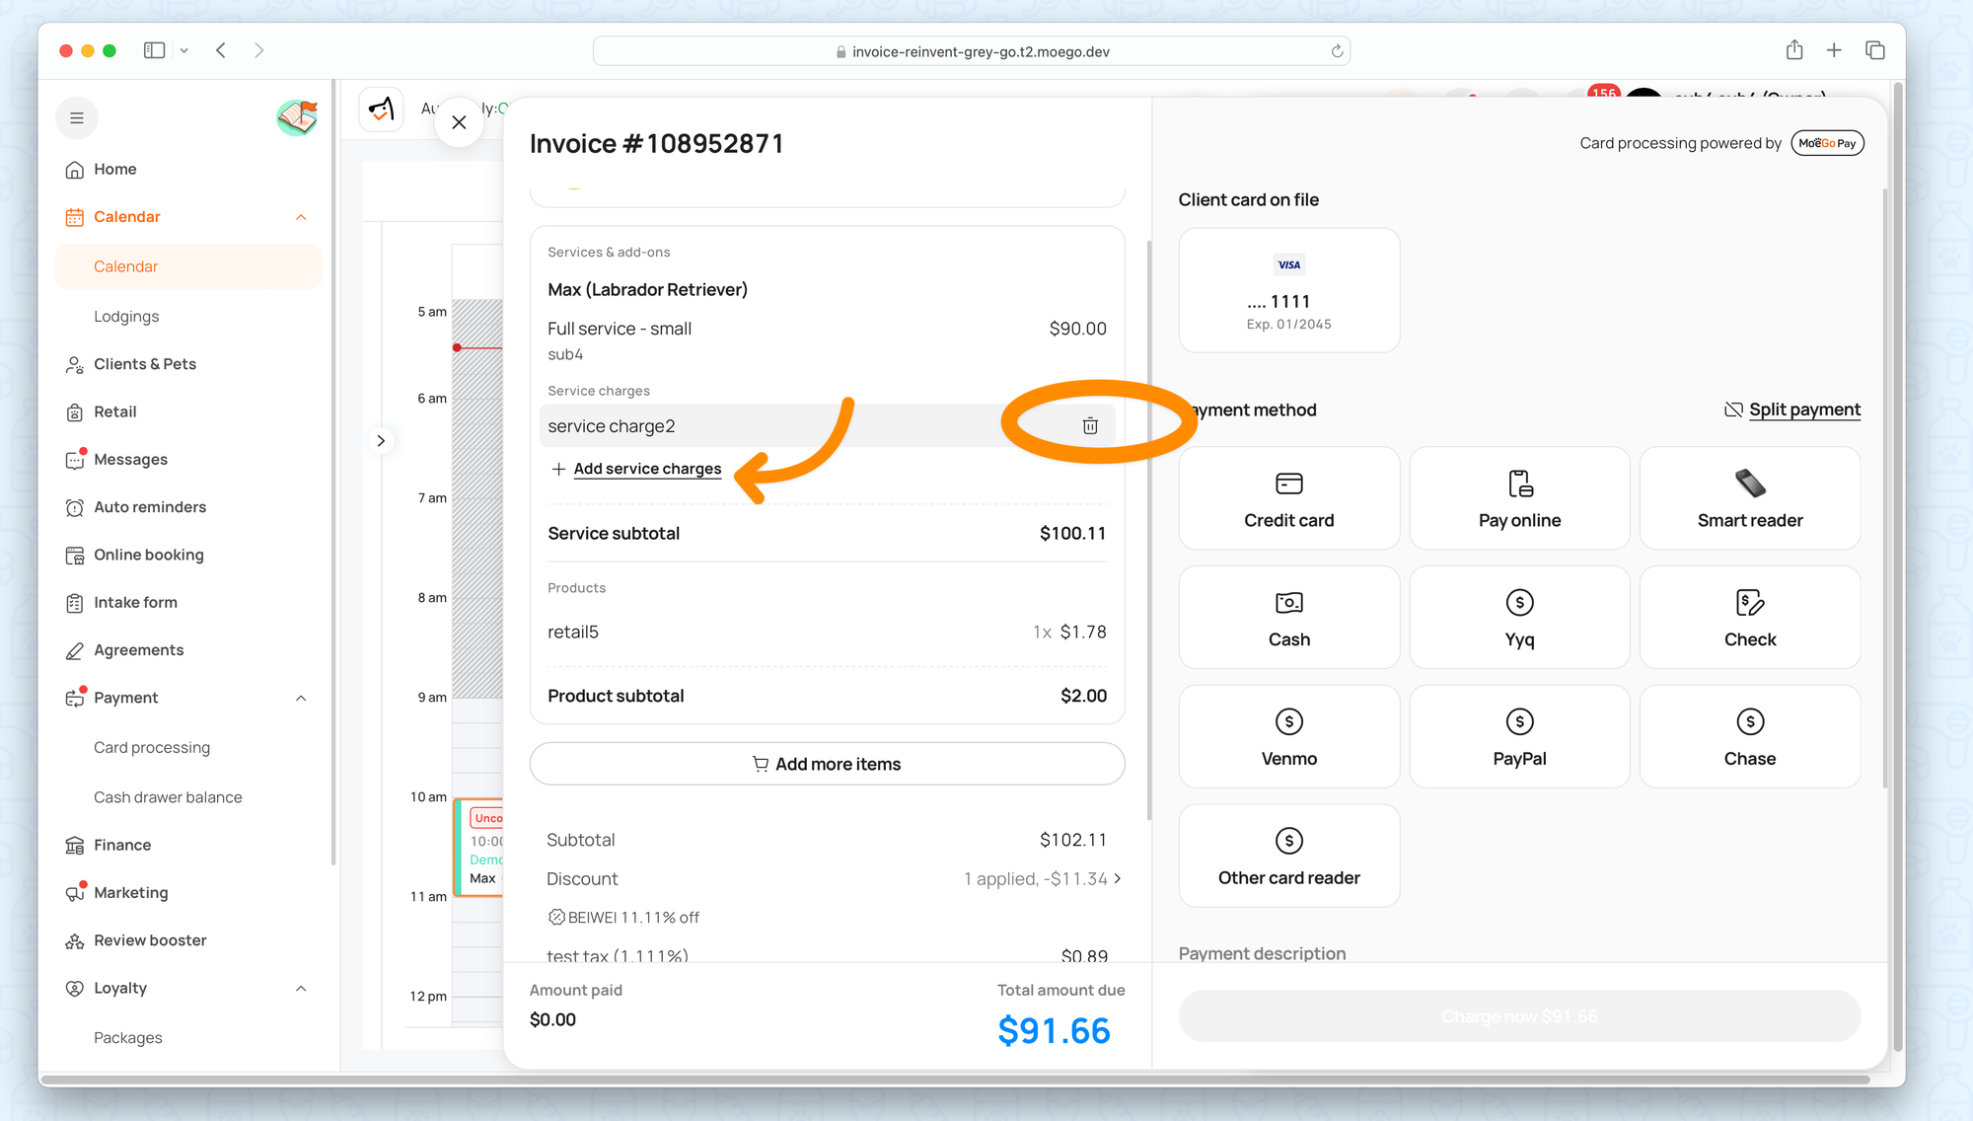Select the Visa card ending 1111
The height and width of the screenshot is (1121, 1973).
1288,290
